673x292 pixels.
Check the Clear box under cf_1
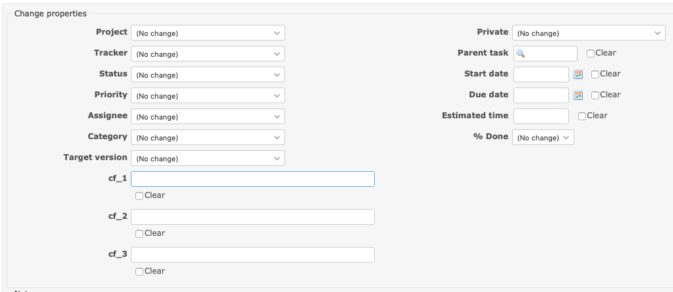click(139, 196)
